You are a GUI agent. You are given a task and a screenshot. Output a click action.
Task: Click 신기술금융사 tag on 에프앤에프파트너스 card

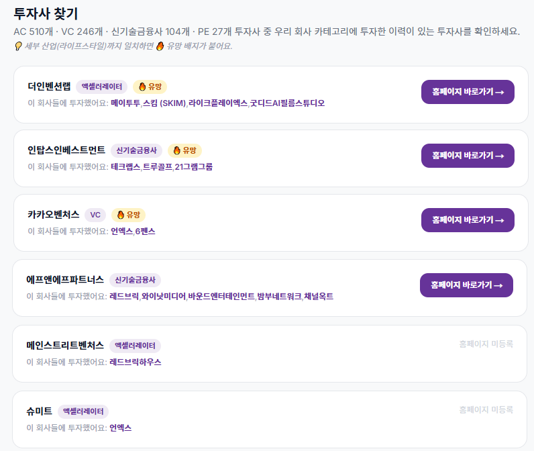(x=136, y=280)
